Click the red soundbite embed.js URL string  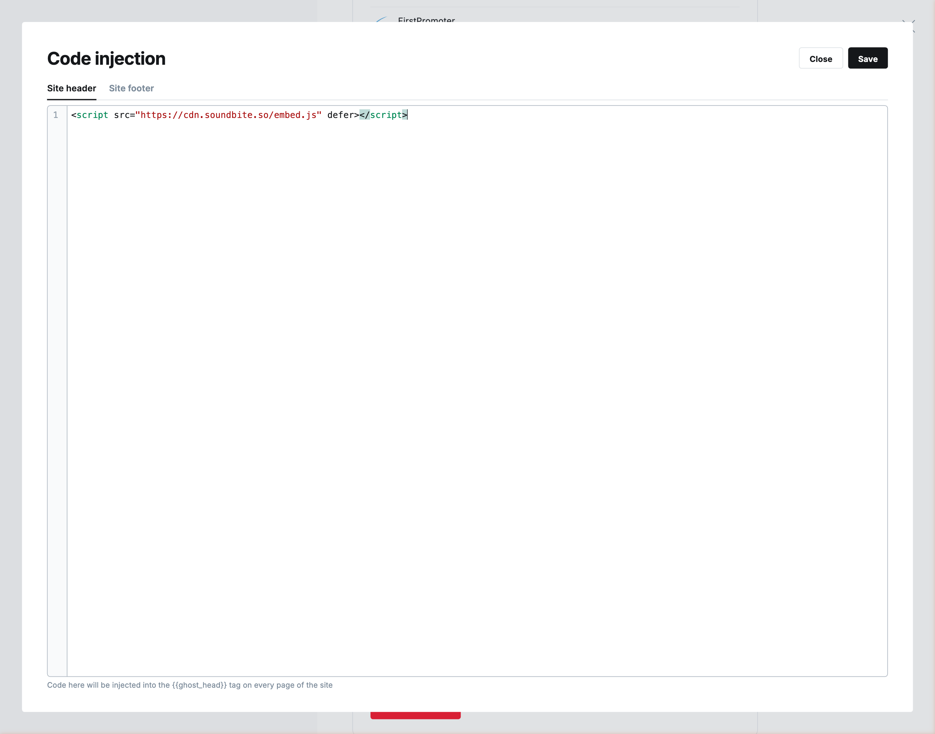point(228,115)
